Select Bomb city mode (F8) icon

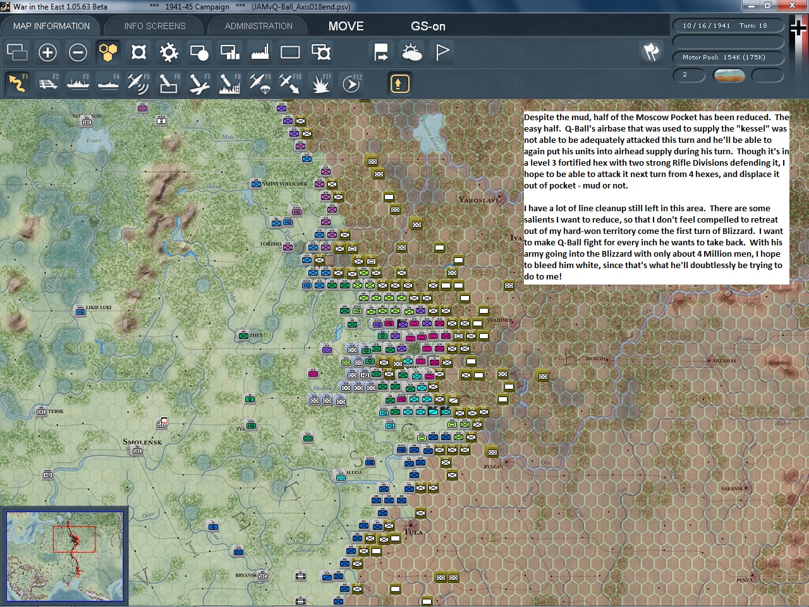click(x=229, y=83)
